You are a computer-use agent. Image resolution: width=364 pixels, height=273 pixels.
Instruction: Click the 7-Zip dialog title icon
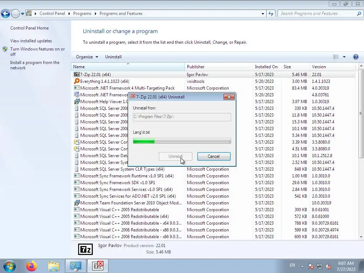point(132,97)
